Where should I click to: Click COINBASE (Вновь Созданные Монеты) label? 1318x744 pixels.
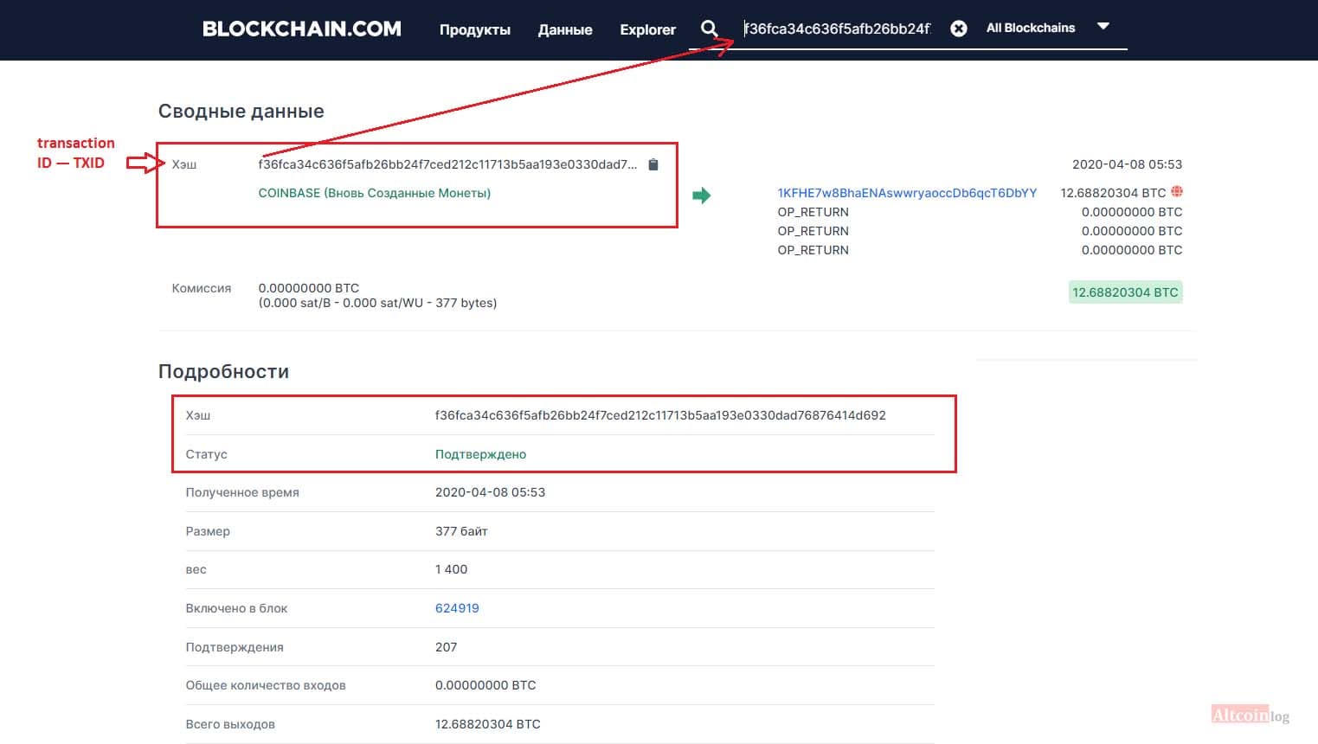[375, 193]
